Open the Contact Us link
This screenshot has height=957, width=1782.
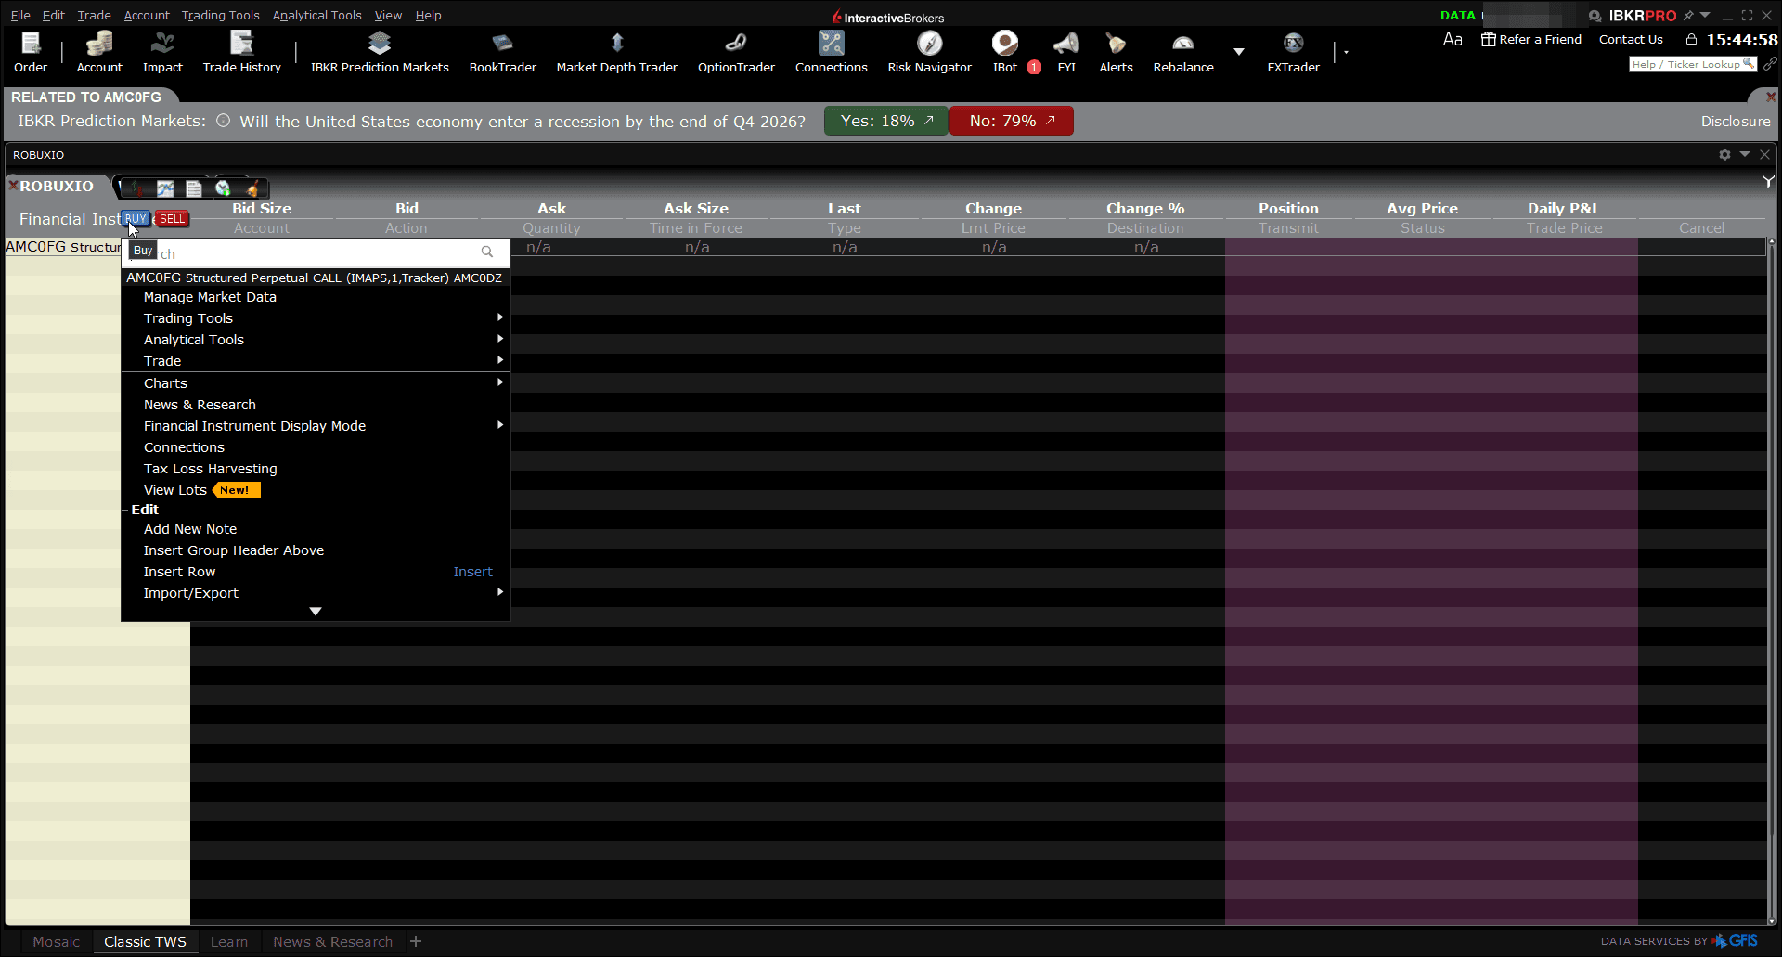(x=1631, y=39)
